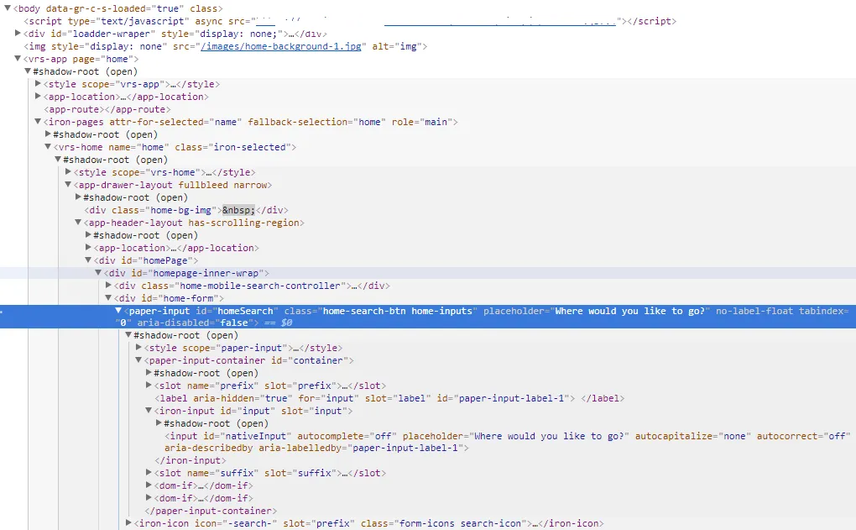This screenshot has width=856, height=530.
Task: Expand the shadow-root arrow directly under paper-input-container
Action: point(149,373)
